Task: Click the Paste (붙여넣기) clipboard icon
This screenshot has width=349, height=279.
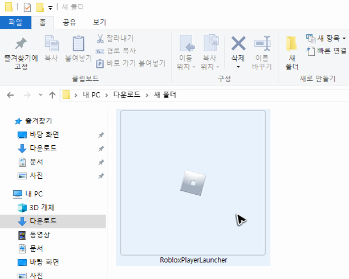Action: [79, 43]
